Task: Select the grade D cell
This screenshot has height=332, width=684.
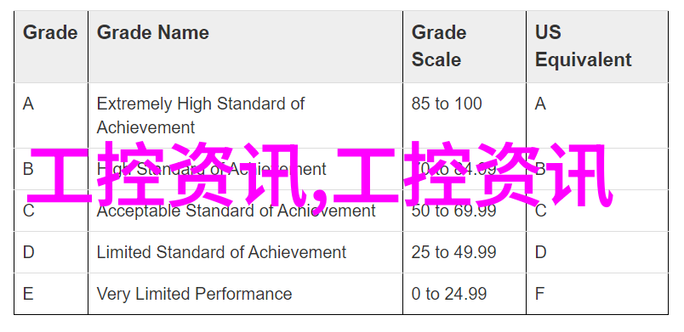Action: [x=51, y=252]
